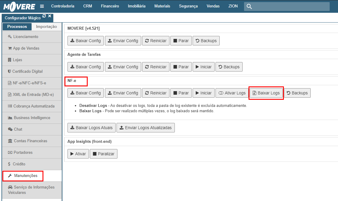
Task: Select Licenciamento in the sidebar
Action: tap(32, 37)
